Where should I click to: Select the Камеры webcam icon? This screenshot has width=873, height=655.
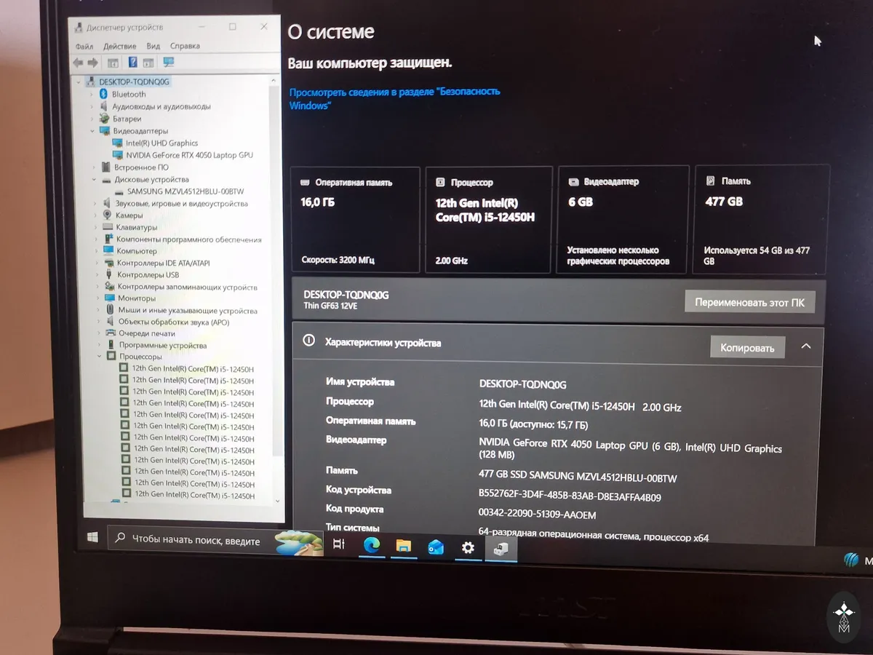108,215
